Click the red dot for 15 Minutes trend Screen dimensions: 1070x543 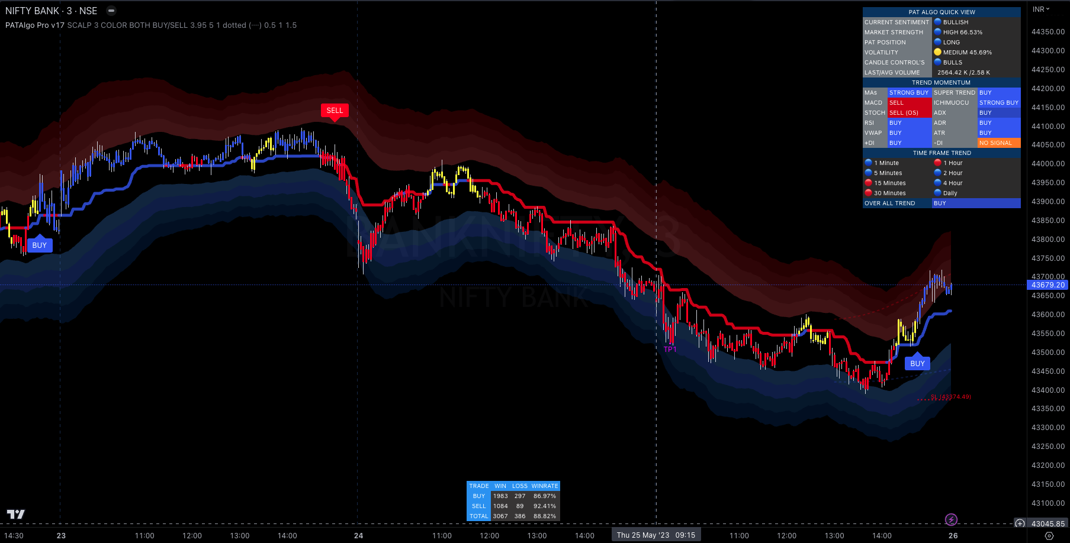click(869, 183)
